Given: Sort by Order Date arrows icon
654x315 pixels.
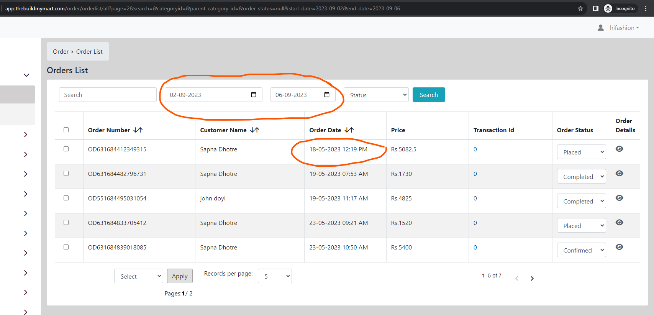Looking at the screenshot, I should click(x=349, y=130).
